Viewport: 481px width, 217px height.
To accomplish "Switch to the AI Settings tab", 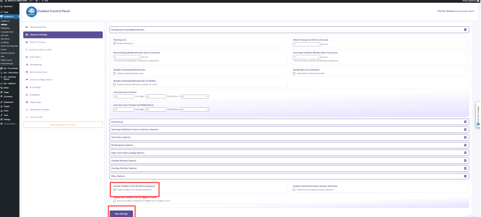I will pyautogui.click(x=36, y=87).
